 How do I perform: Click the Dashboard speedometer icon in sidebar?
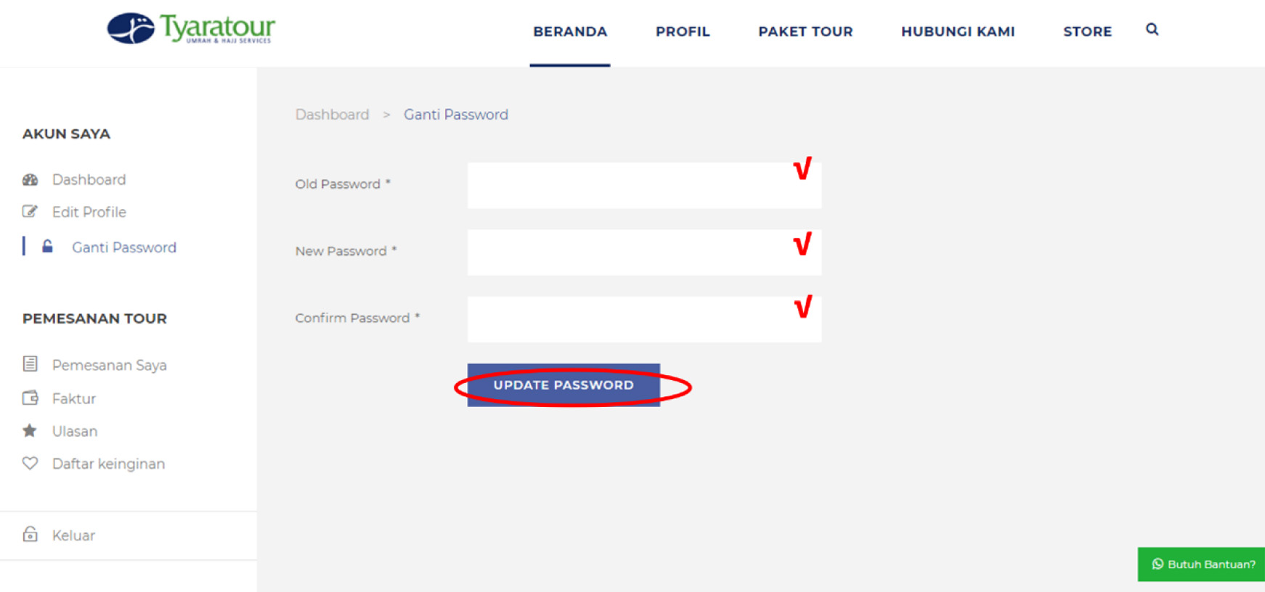point(30,179)
